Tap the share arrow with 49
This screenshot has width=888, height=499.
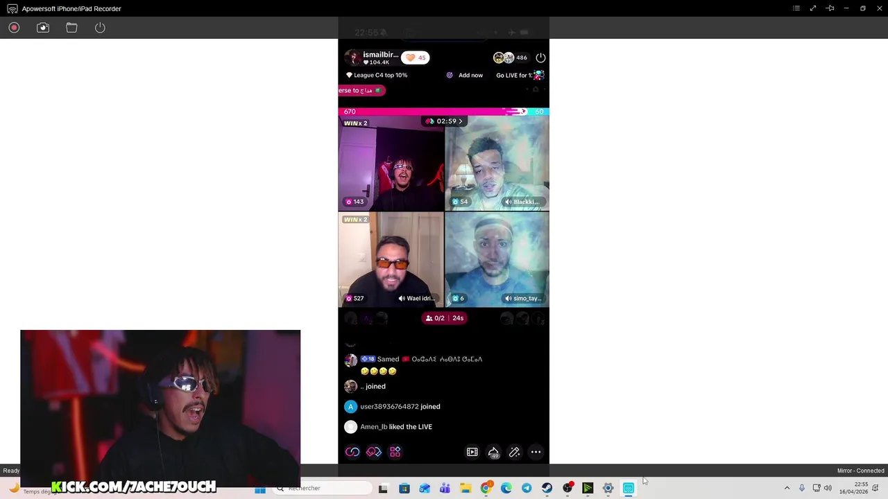pos(493,452)
